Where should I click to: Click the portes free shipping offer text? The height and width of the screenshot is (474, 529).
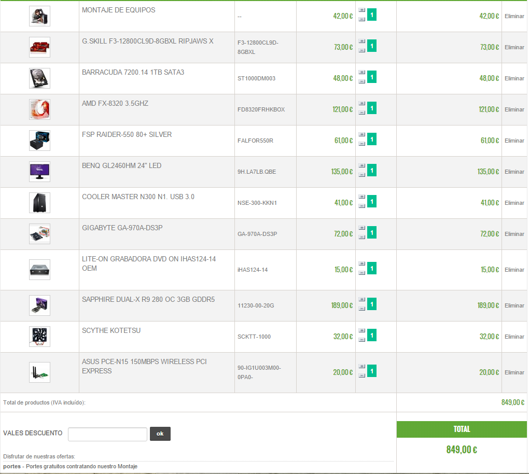click(x=70, y=466)
